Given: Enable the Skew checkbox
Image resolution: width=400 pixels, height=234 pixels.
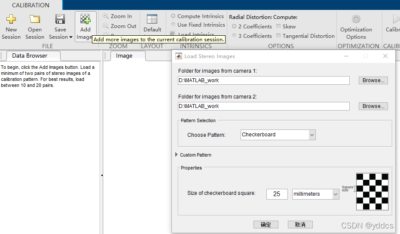Looking at the screenshot, I should [278, 26].
